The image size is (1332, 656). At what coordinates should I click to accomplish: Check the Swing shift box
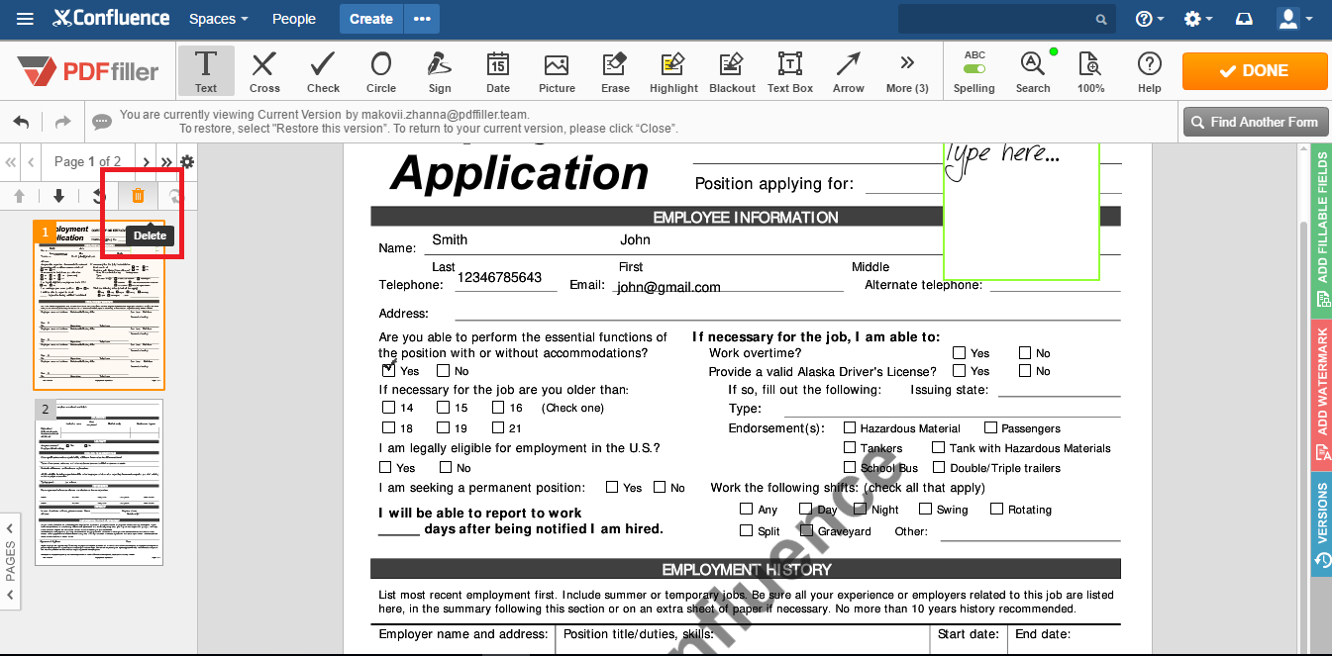[926, 509]
